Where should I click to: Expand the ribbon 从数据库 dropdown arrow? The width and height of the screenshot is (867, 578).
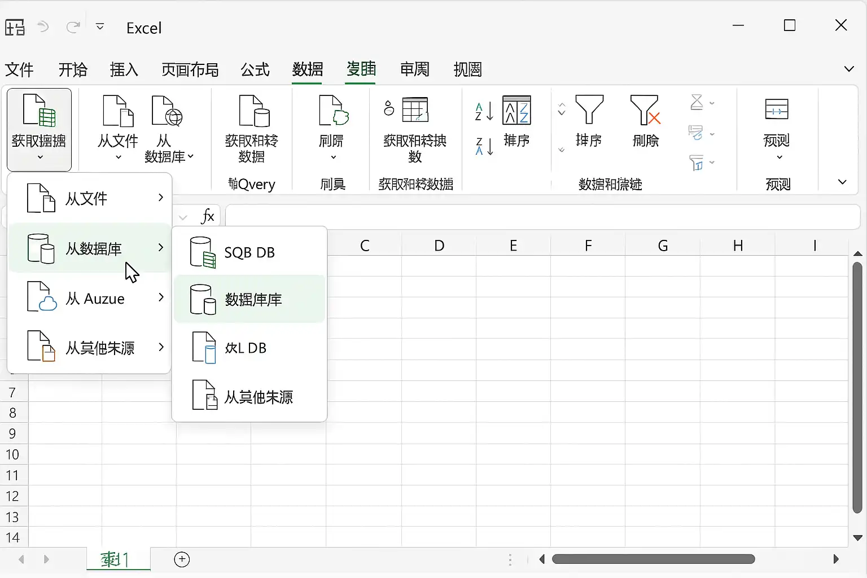[x=190, y=156]
